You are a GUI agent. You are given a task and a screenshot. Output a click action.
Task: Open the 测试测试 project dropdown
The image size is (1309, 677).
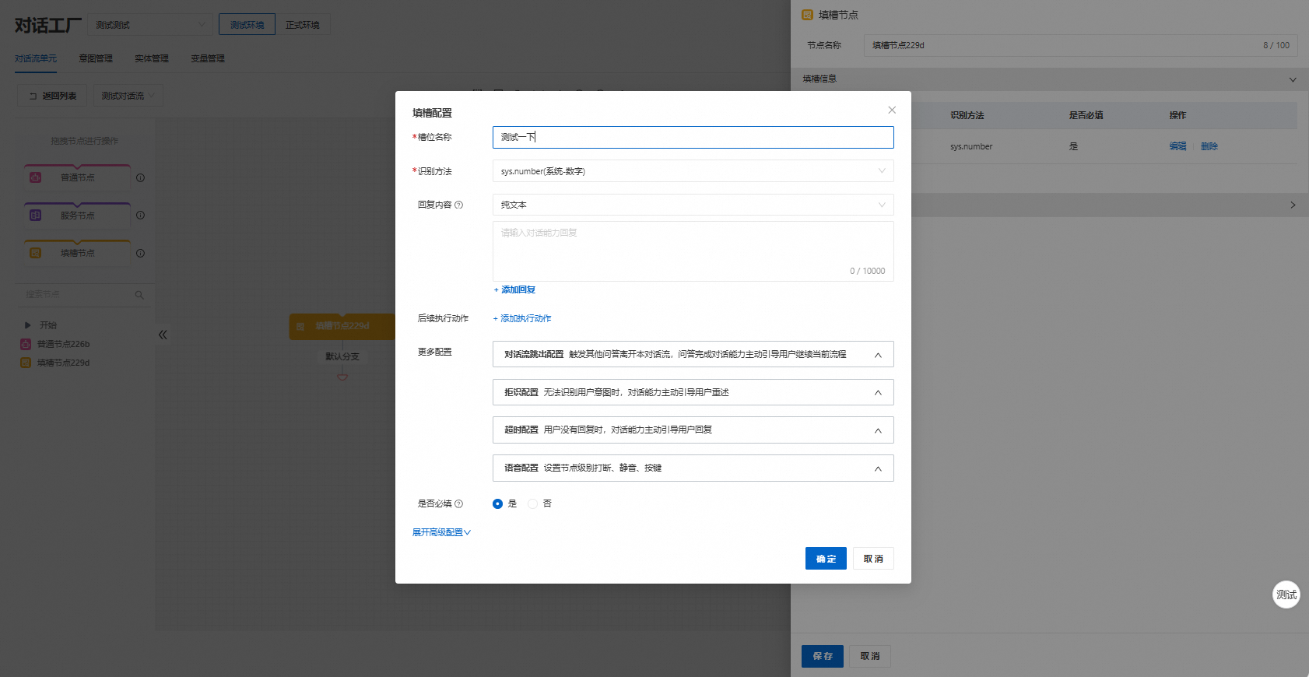[x=150, y=25]
